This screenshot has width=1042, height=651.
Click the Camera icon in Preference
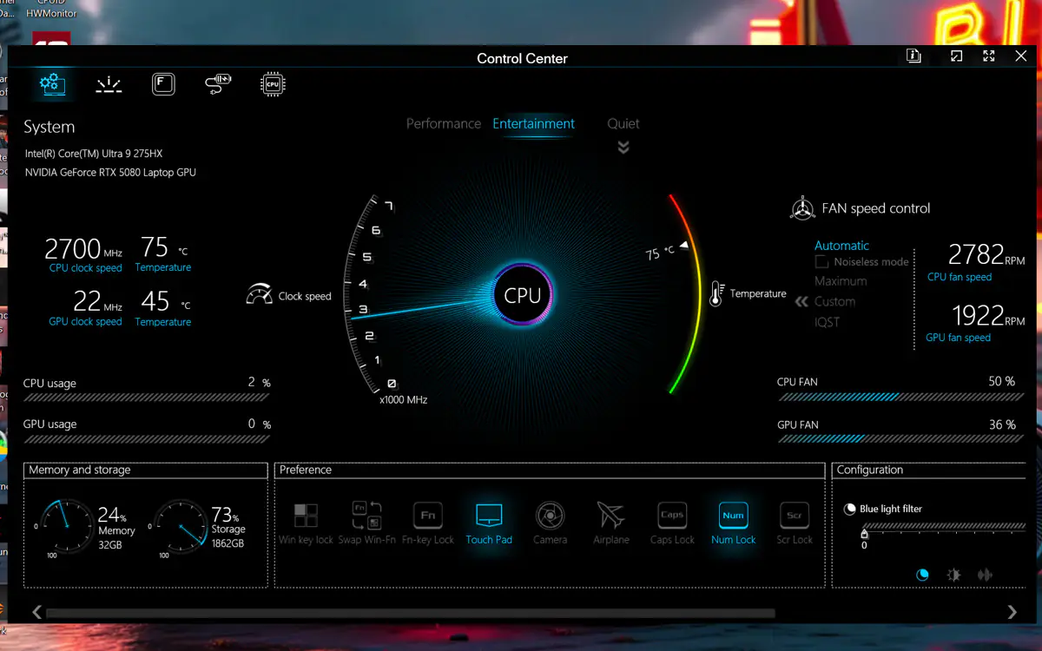click(x=550, y=516)
